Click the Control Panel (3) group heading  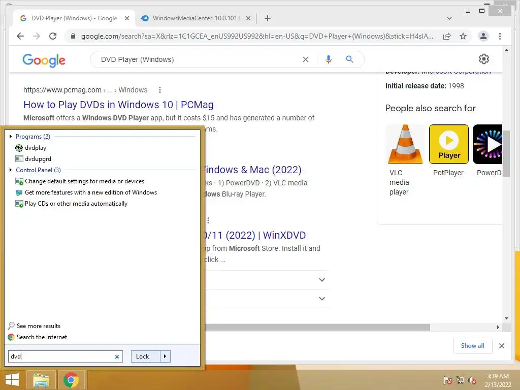tap(38, 170)
